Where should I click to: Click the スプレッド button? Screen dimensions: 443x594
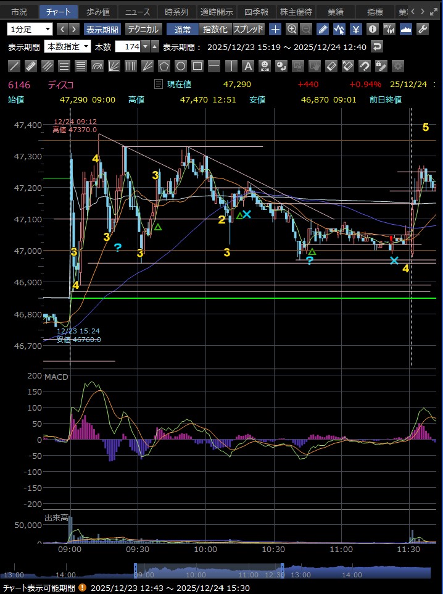point(249,29)
